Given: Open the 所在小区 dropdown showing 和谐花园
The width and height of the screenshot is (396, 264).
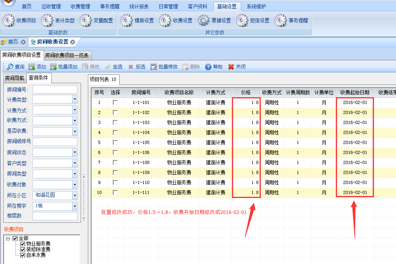Looking at the screenshot, I should (75, 195).
